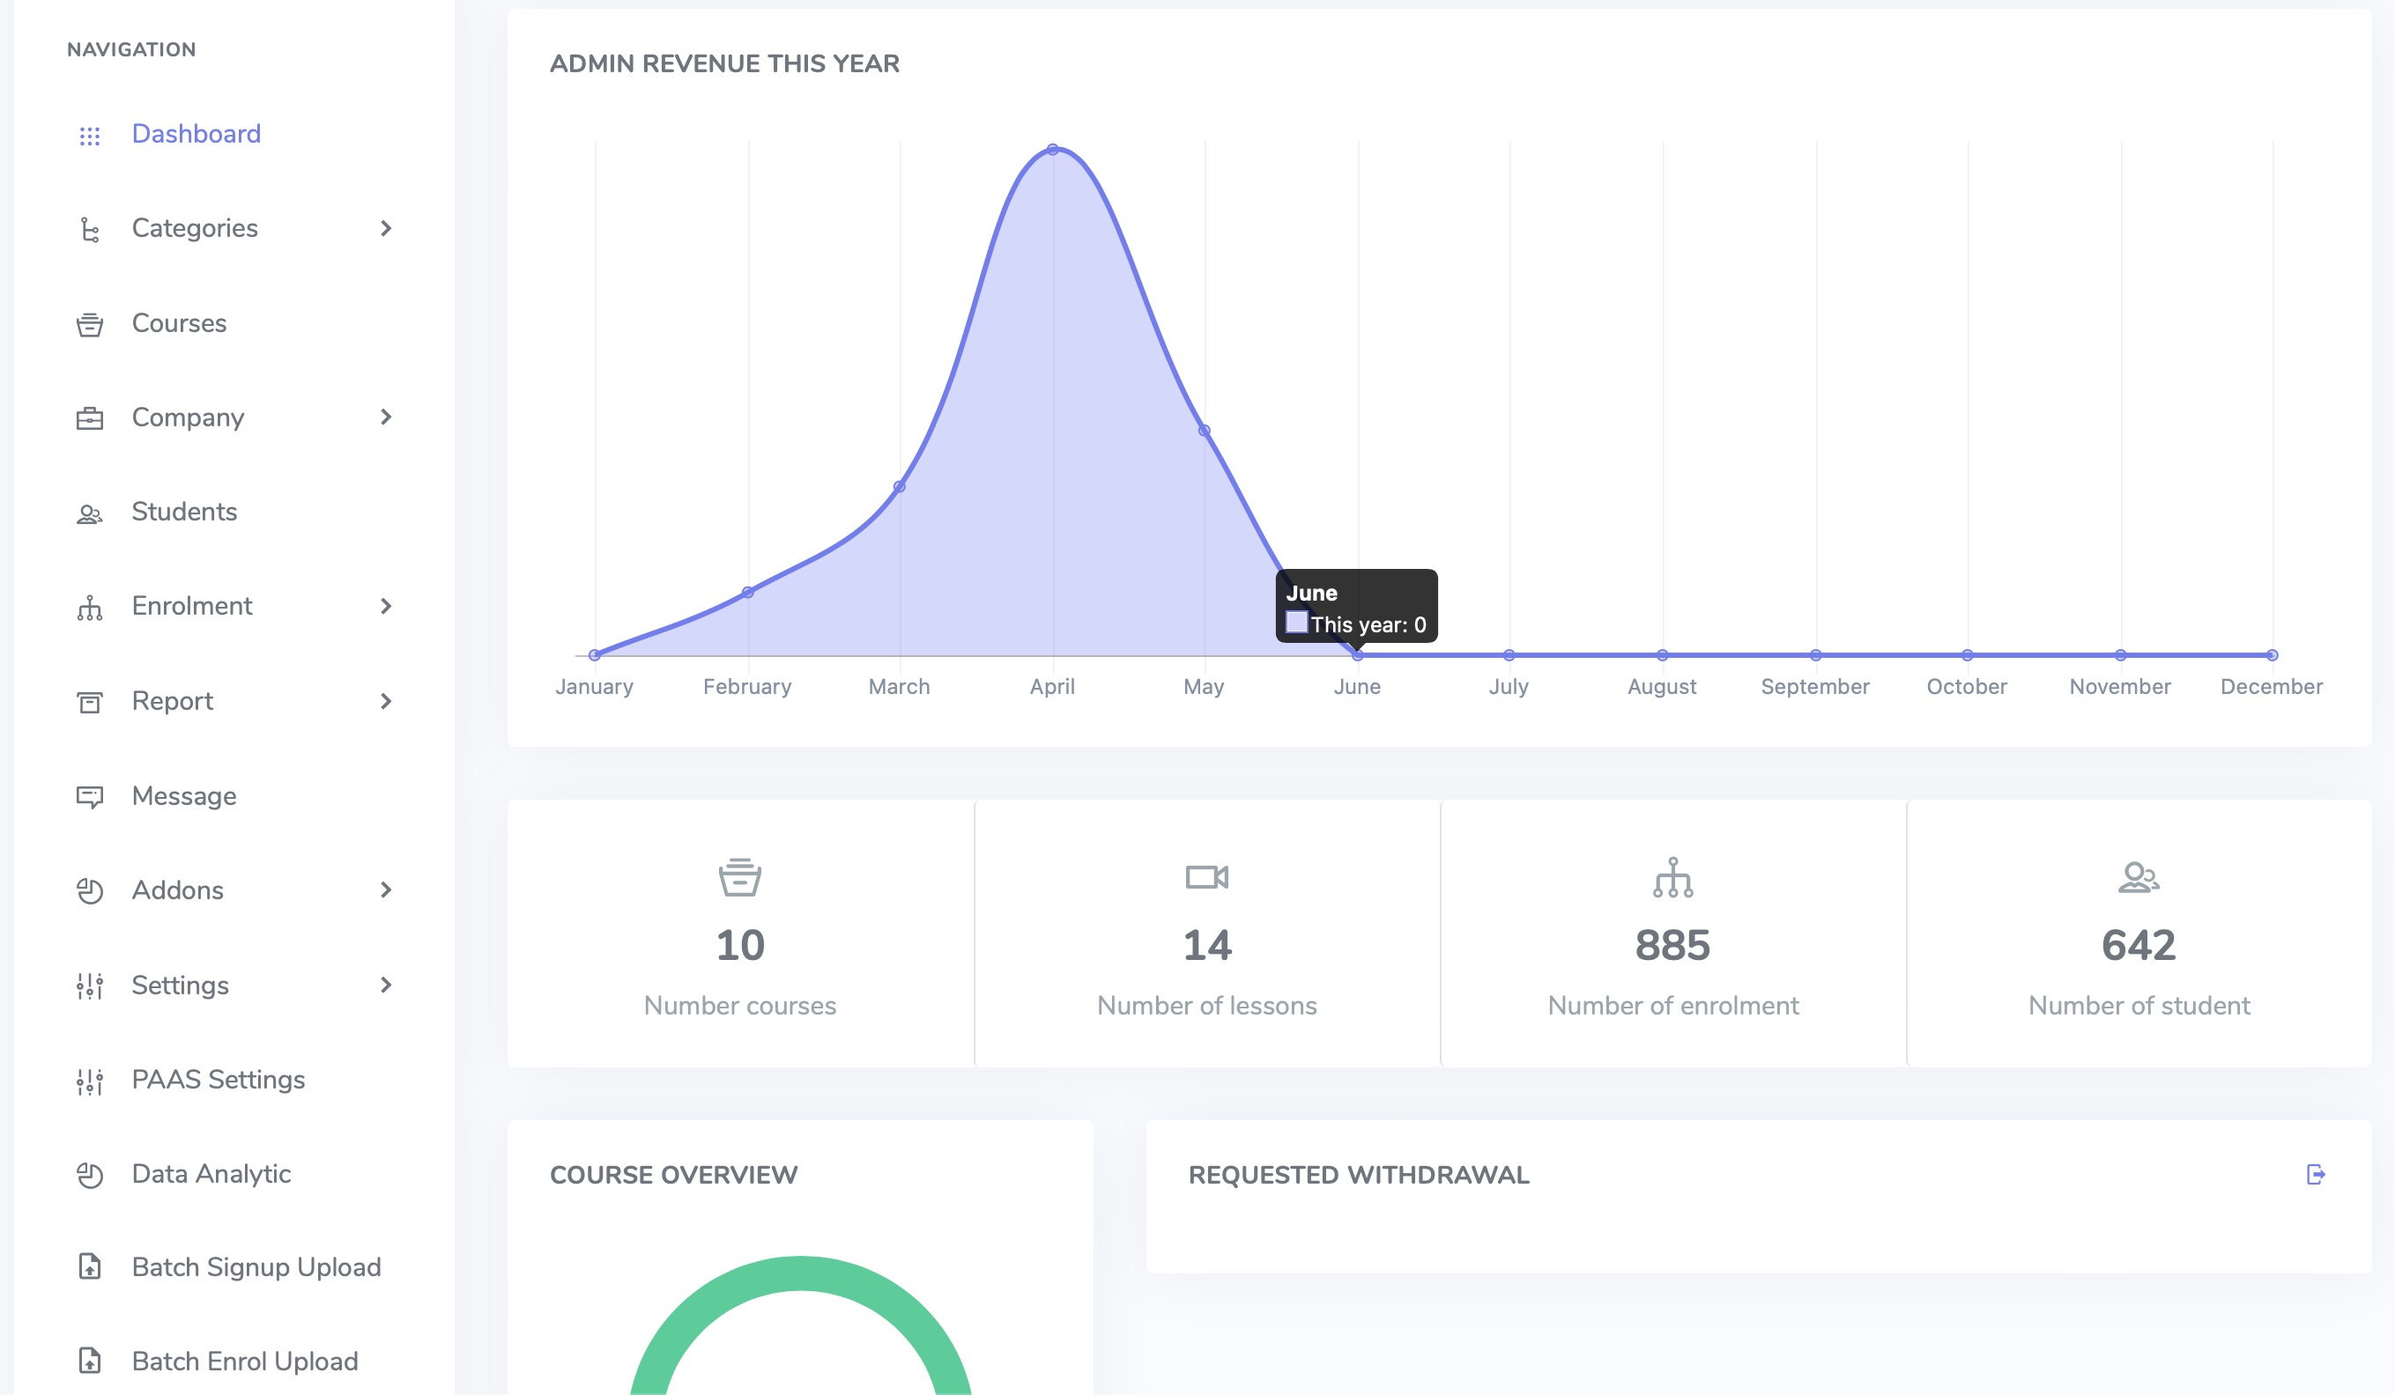This screenshot has width=2395, height=1395.
Task: Click the Requested Withdrawal heading
Action: 1358,1175
